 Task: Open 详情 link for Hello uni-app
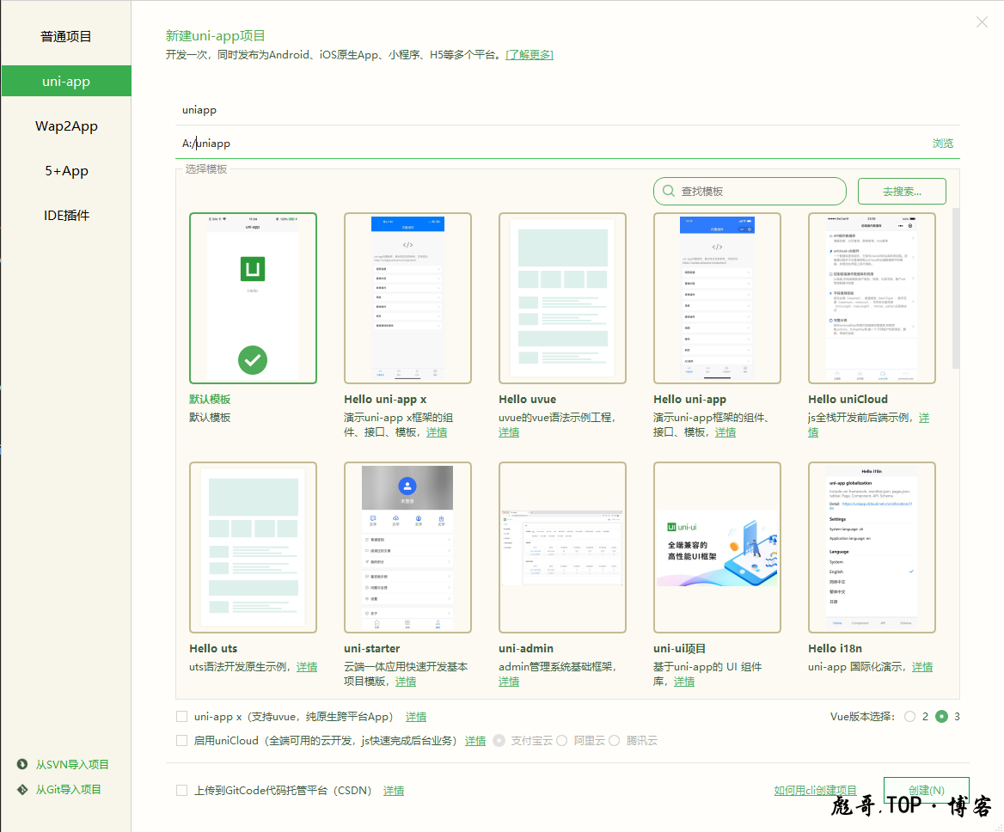point(725,432)
